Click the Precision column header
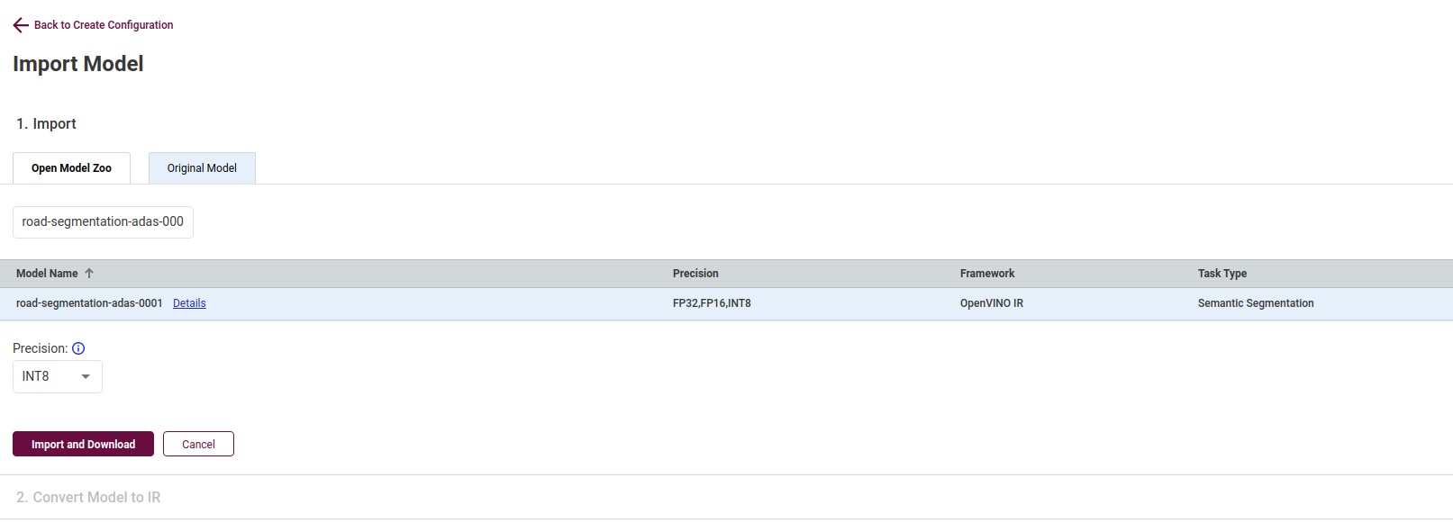1453x523 pixels. coord(695,274)
